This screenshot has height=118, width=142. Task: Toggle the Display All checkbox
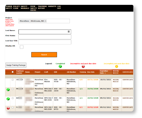22,47
